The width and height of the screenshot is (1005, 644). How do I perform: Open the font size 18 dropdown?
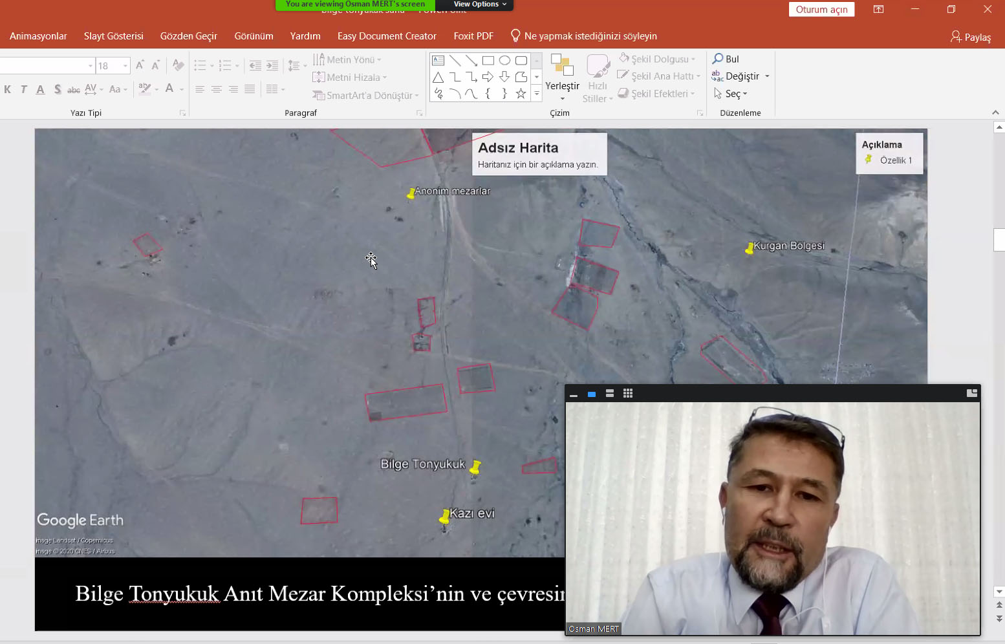point(125,66)
